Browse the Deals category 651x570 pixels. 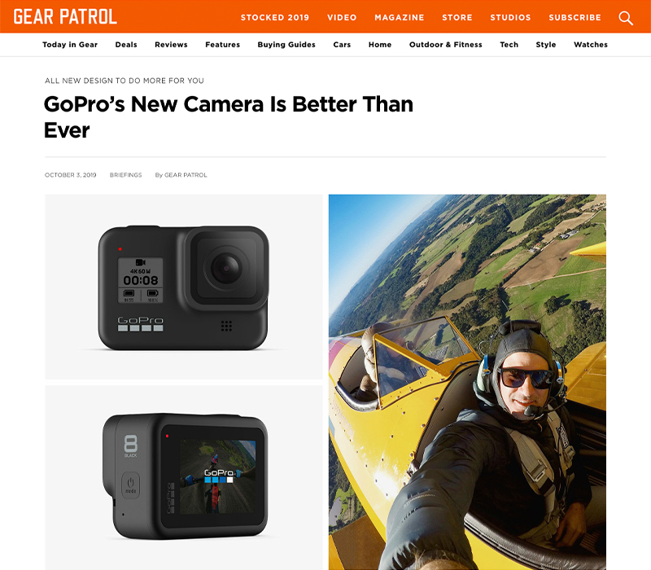click(x=126, y=45)
